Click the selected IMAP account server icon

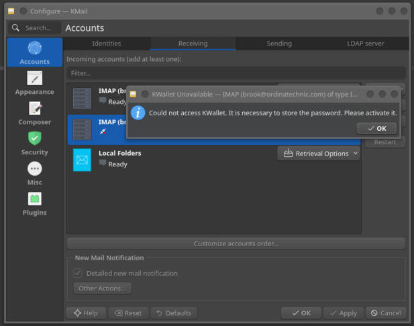point(82,129)
